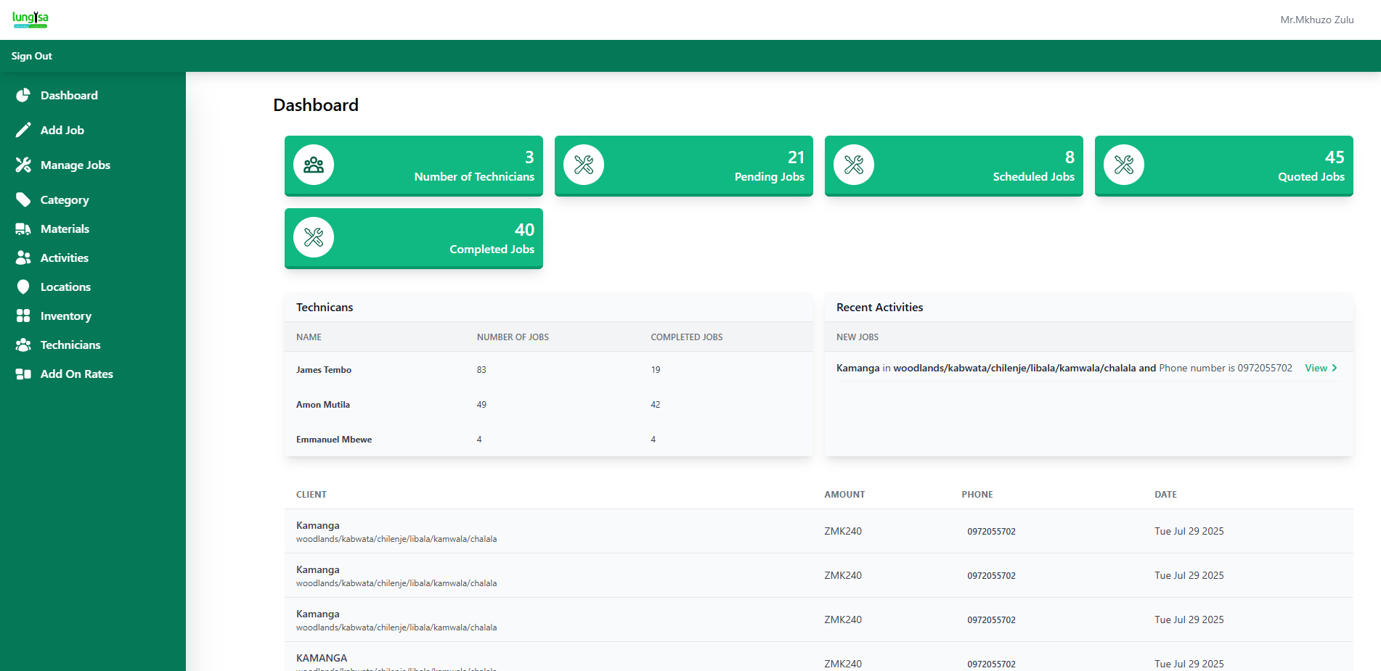This screenshot has width=1381, height=671.
Task: View the new Kamanga job activity
Action: [1316, 368]
